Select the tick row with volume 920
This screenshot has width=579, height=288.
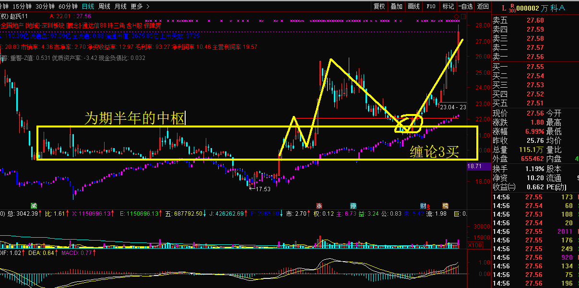point(536,257)
